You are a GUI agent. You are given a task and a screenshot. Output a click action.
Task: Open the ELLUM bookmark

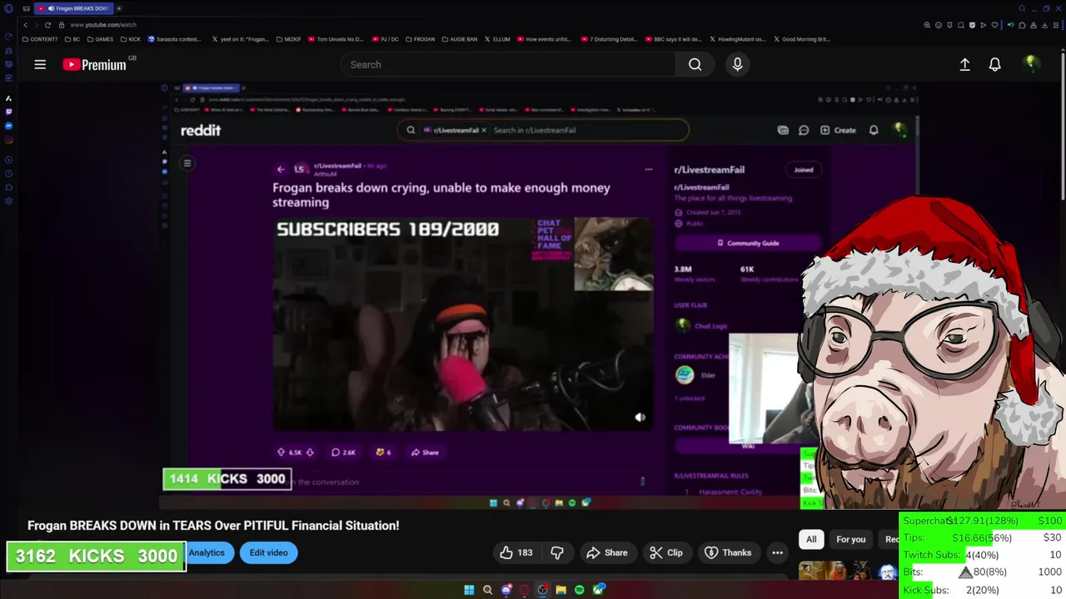point(497,39)
